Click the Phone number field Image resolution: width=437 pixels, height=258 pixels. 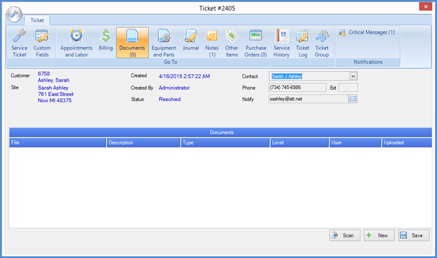tap(297, 88)
